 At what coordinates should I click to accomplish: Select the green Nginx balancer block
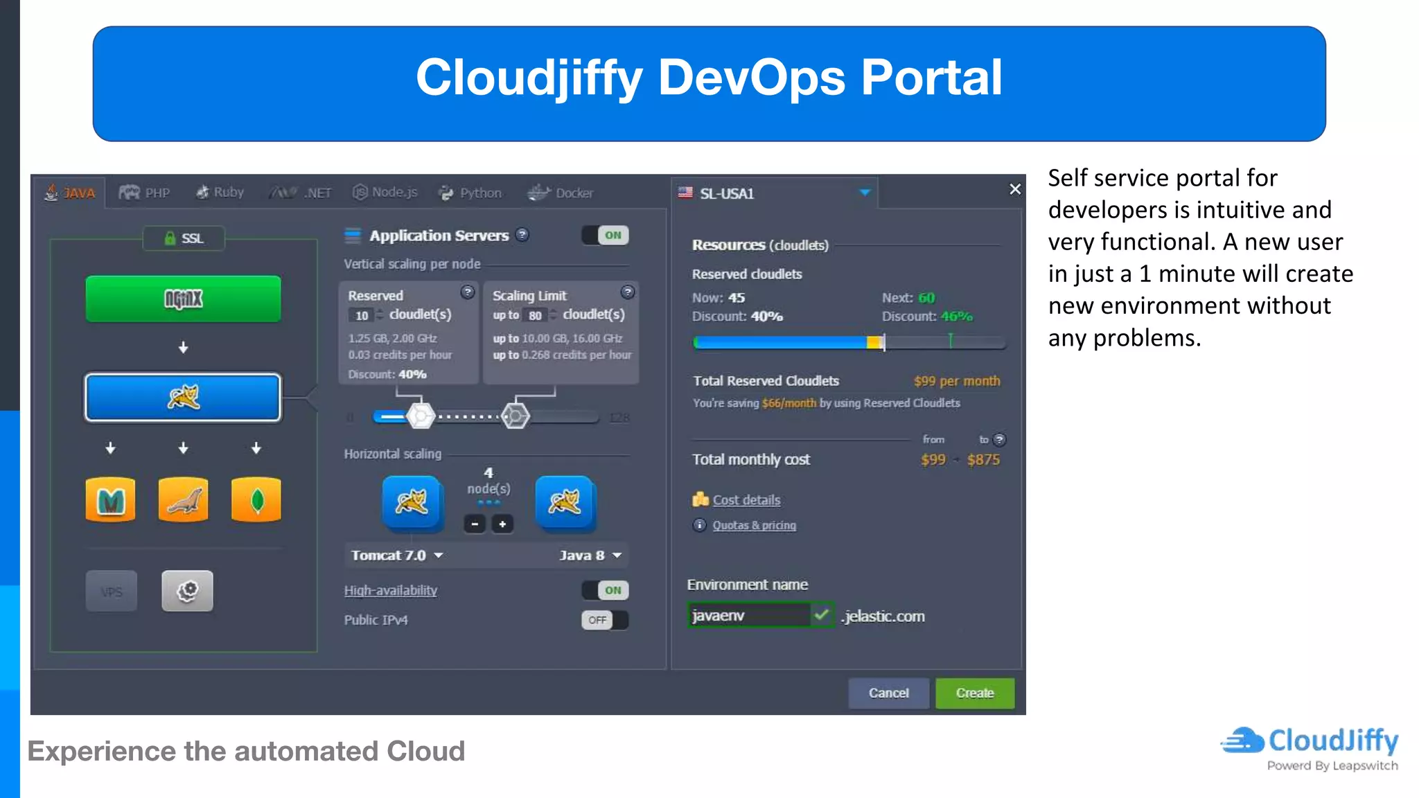click(x=183, y=299)
